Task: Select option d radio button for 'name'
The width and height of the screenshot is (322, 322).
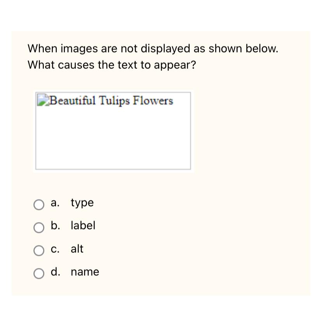Action: click(39, 273)
